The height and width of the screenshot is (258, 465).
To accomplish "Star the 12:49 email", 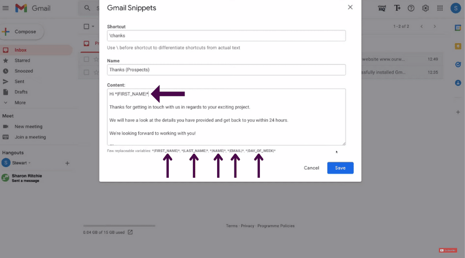I will click(96, 59).
